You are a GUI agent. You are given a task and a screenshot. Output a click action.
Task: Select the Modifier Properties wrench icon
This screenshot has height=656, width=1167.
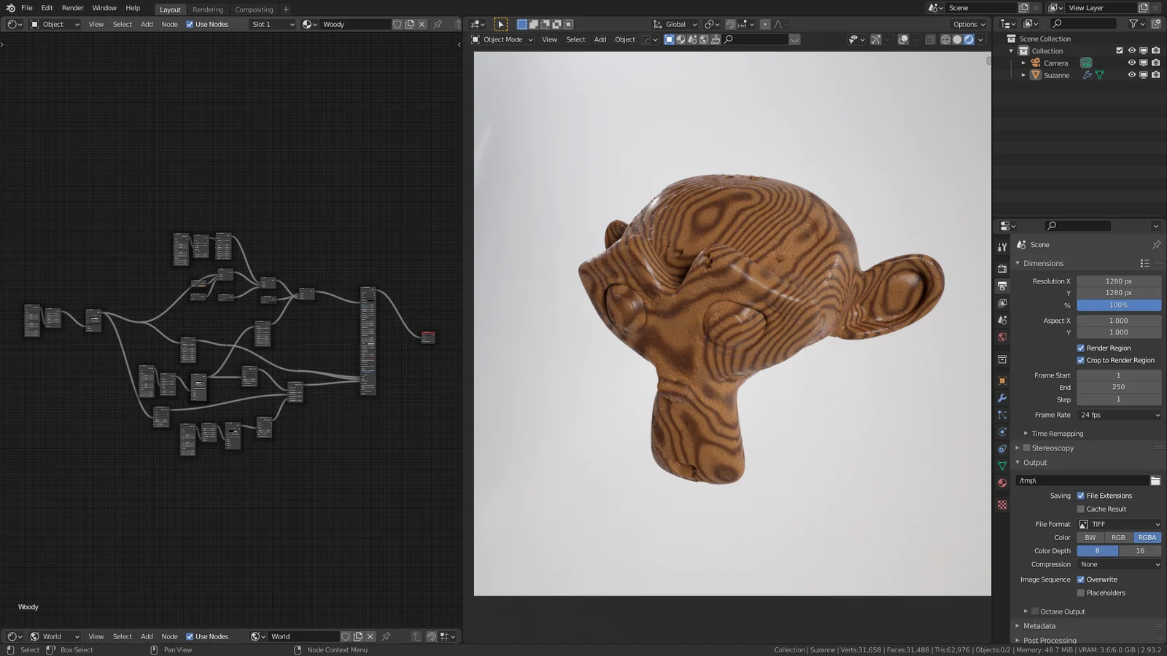click(x=1002, y=398)
